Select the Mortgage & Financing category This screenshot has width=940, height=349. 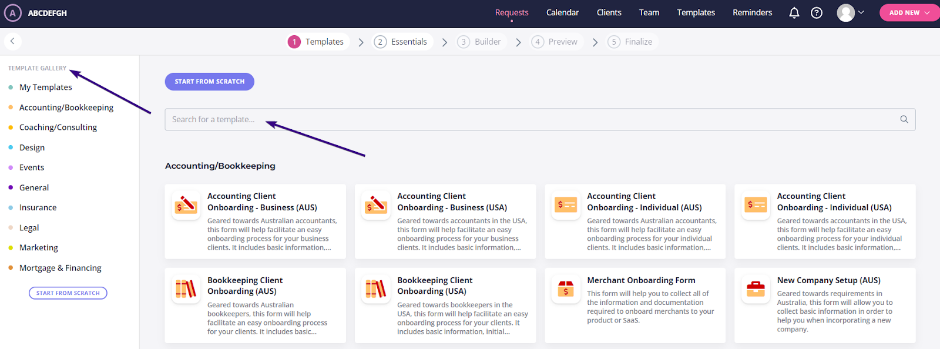[x=61, y=268]
